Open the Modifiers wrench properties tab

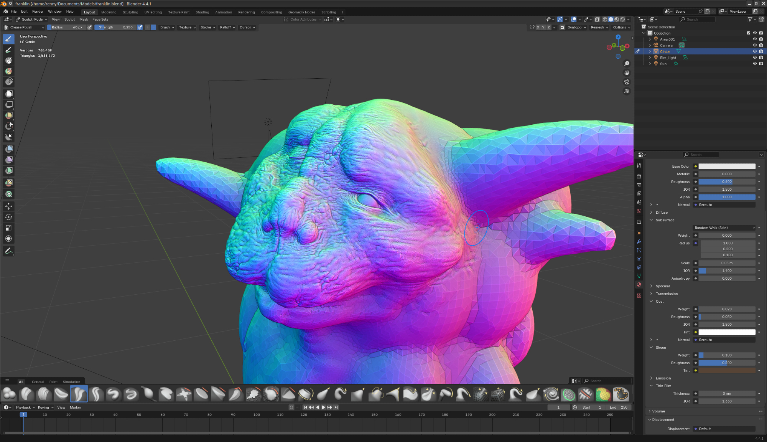coord(639,242)
